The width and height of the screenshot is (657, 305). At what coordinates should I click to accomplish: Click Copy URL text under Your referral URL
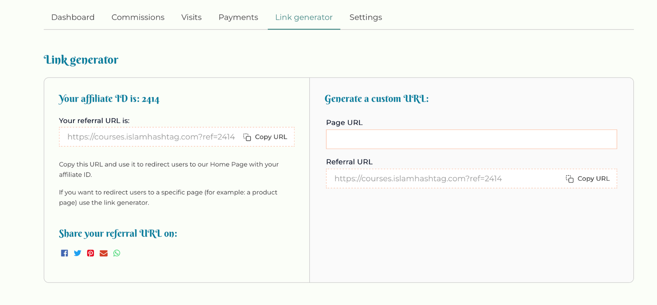click(x=271, y=137)
